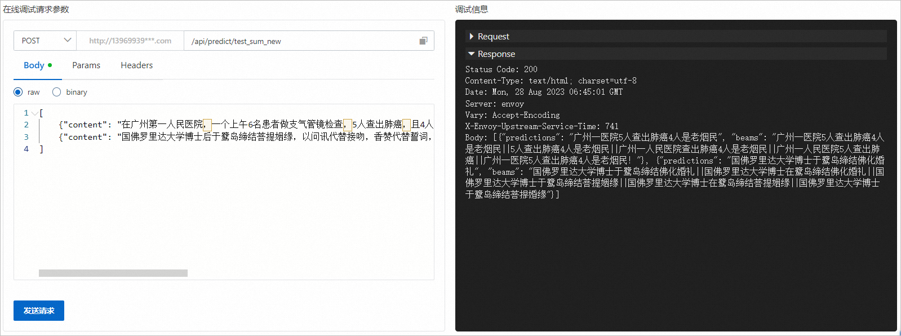This screenshot has height=336, width=901.
Task: Click the Server: envoy line
Action: tap(494, 104)
